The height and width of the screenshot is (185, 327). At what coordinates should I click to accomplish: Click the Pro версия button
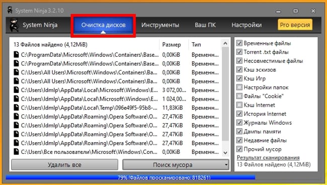(295, 25)
